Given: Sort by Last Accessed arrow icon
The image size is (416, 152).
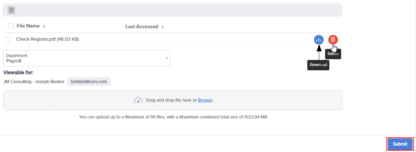Looking at the screenshot, I should coord(163,26).
